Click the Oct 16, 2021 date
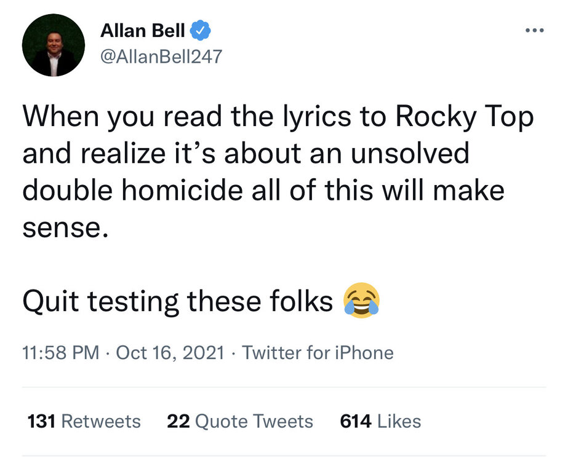568x461 pixels. point(170,353)
